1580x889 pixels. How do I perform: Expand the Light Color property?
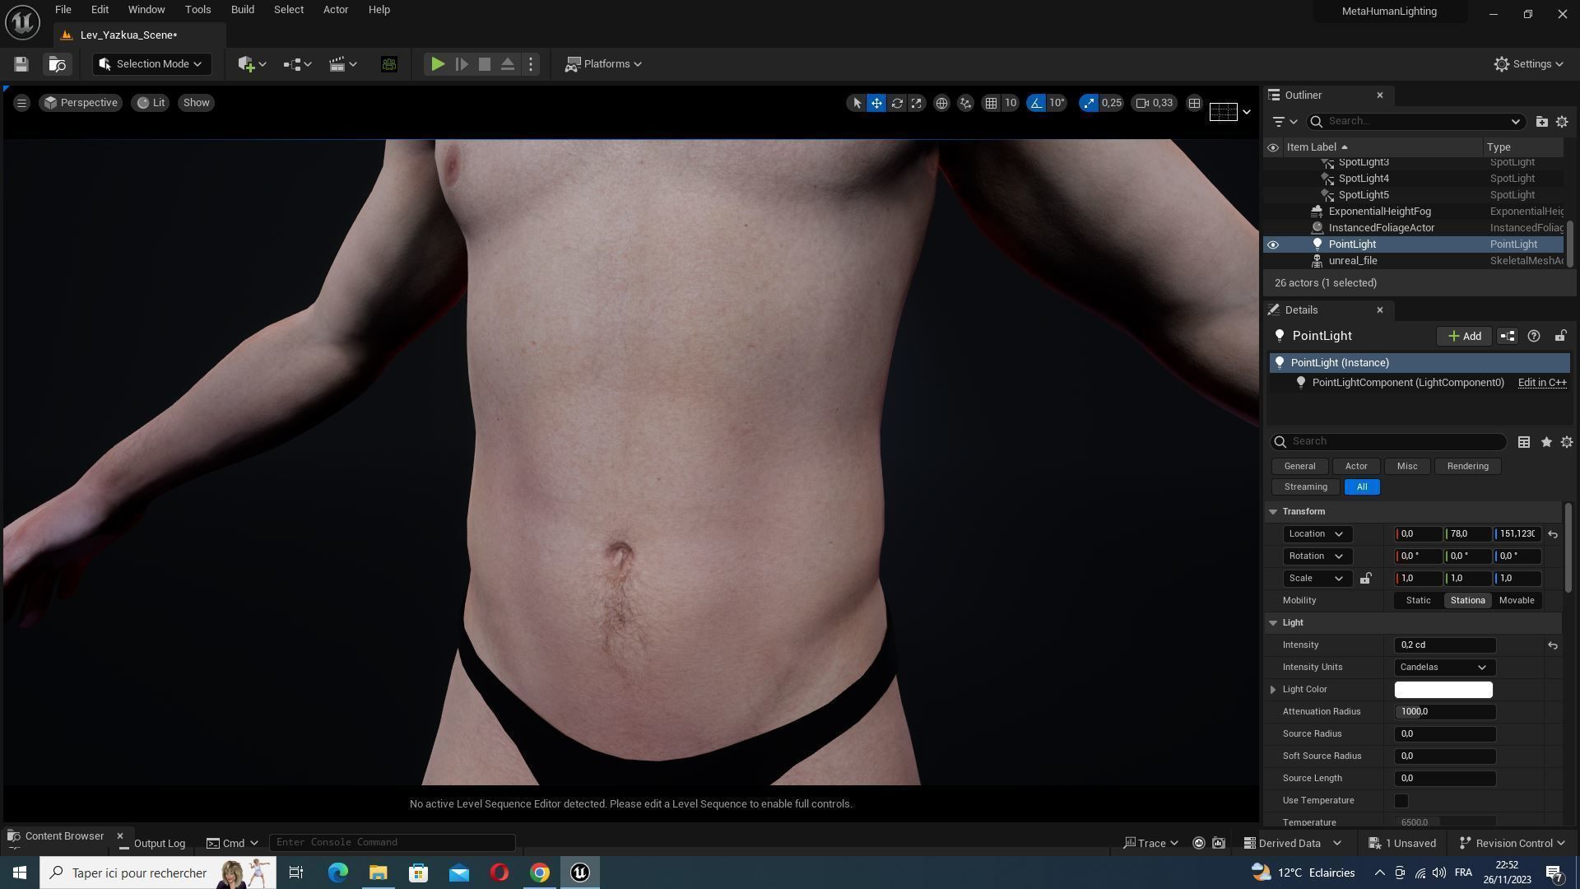point(1273,690)
